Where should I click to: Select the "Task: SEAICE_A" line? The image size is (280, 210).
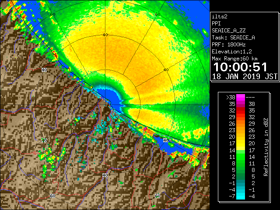[x=233, y=38]
